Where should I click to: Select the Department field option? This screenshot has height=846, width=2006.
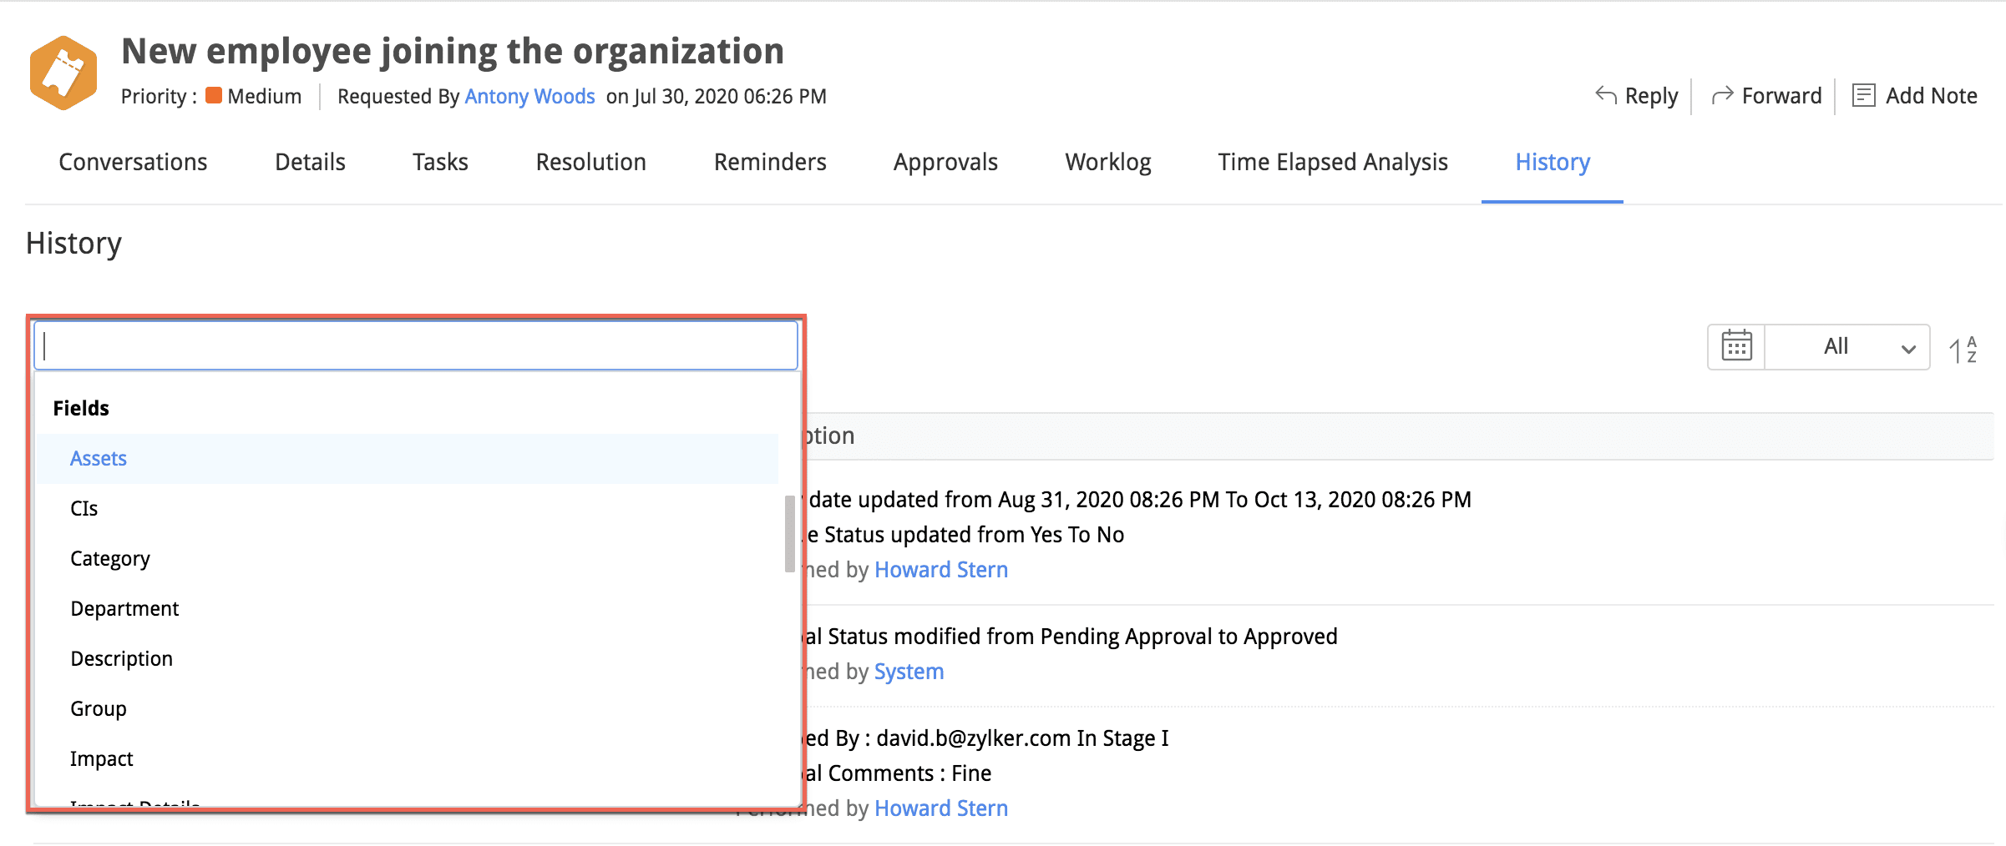point(124,609)
